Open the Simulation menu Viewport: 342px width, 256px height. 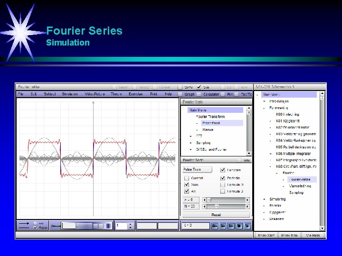69,94
